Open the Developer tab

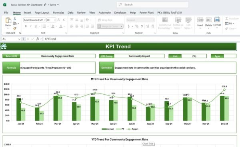[x=120, y=12]
